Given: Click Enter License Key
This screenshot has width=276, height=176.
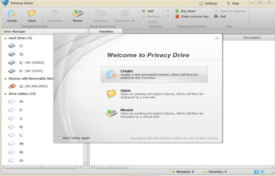Looking at the screenshot, I should [192, 16].
